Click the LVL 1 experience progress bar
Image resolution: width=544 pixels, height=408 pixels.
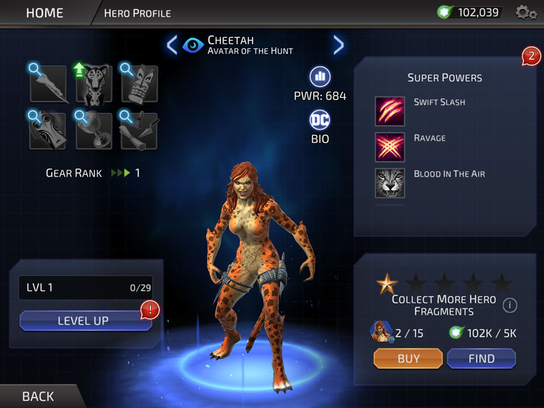point(86,288)
